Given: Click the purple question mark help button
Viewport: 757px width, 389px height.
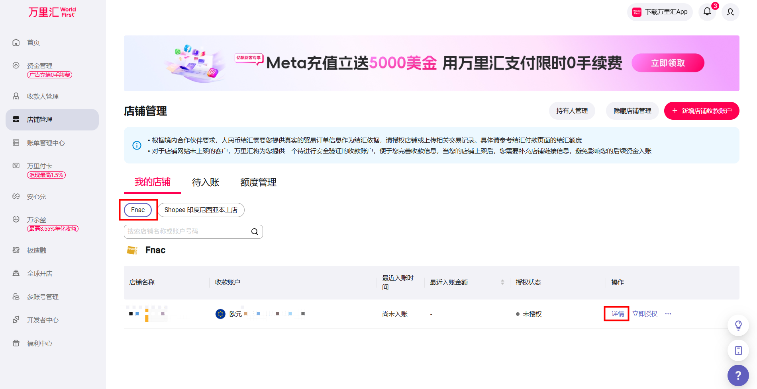Looking at the screenshot, I should tap(738, 375).
